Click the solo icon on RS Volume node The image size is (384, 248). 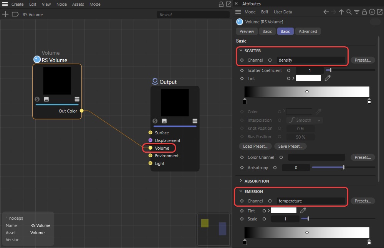[37, 99]
